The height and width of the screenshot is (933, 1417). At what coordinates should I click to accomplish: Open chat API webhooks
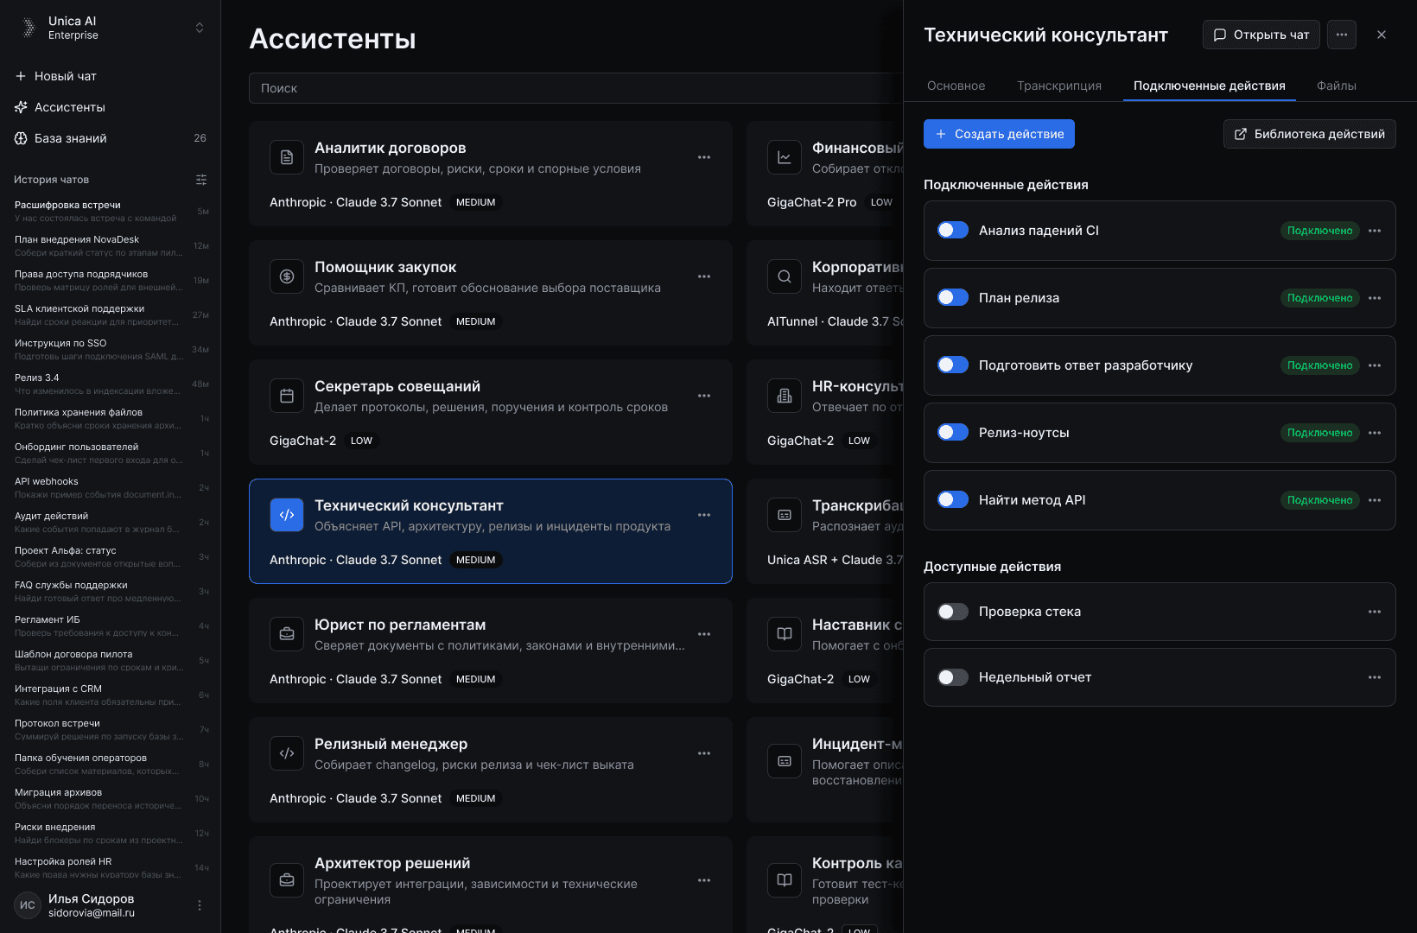click(110, 487)
